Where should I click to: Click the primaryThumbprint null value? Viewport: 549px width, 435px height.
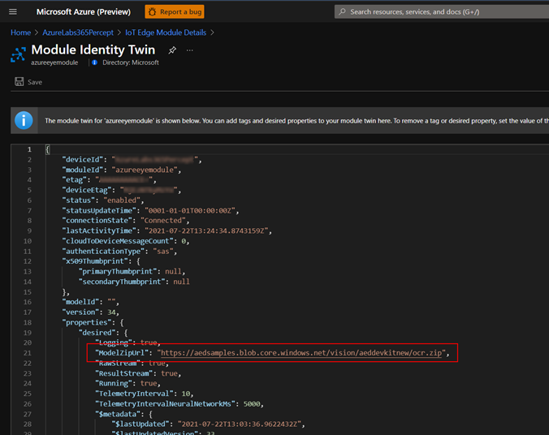[x=173, y=271]
